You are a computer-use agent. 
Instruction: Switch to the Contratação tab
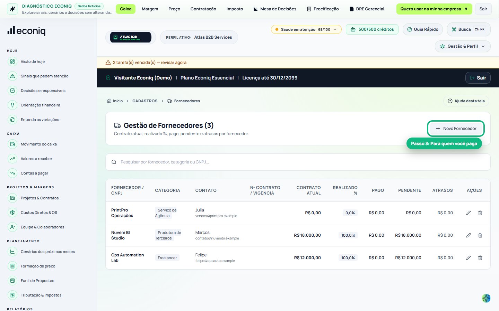(x=203, y=9)
